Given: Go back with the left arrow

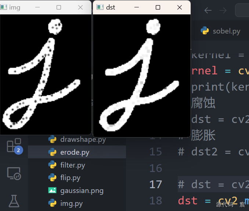Looking at the screenshot, I should [208, 11].
